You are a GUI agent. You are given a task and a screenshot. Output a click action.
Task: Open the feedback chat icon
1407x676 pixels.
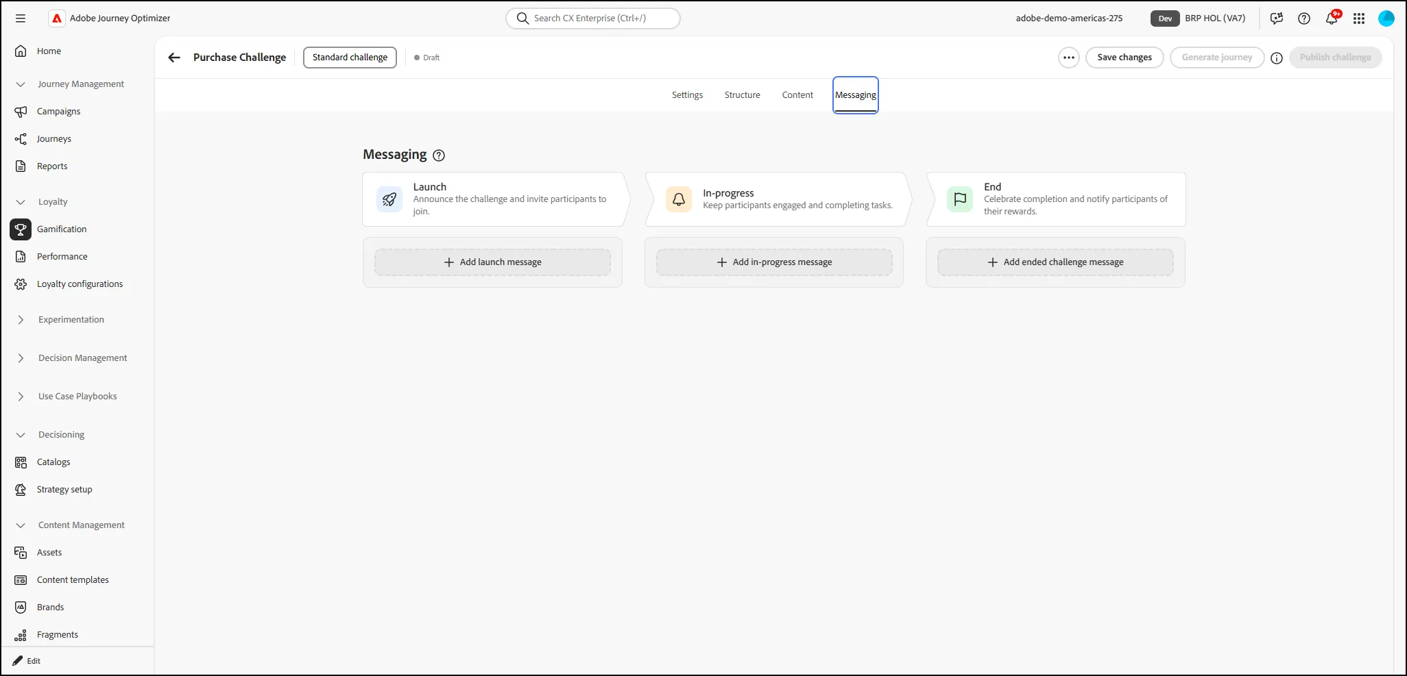[x=1277, y=18]
